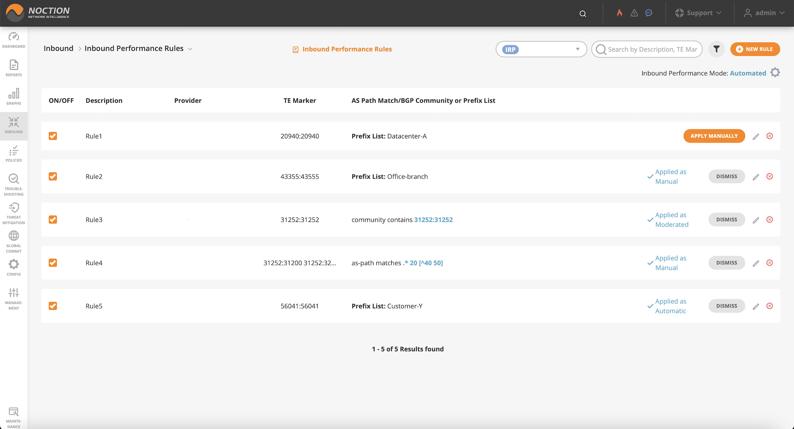Screen dimensions: 794x429
Task: Delete Rule3 with red X icon
Action: coord(770,220)
